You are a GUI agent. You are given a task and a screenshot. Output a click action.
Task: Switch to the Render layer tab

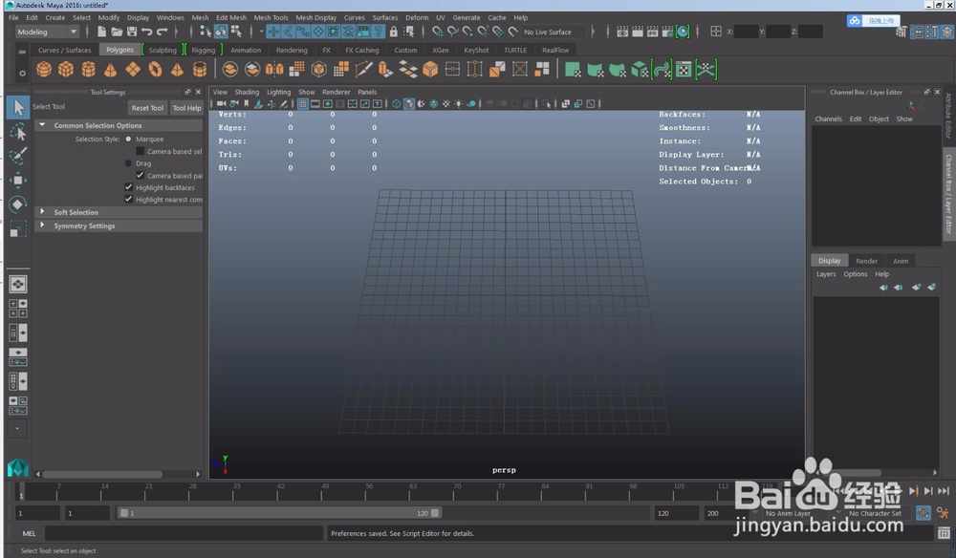click(866, 261)
